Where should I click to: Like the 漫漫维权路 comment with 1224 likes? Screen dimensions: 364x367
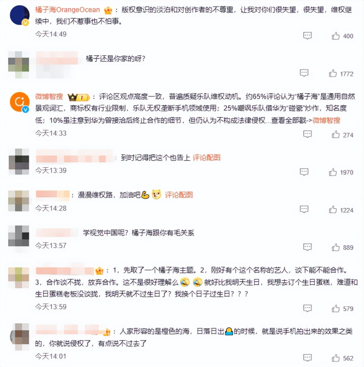click(333, 210)
